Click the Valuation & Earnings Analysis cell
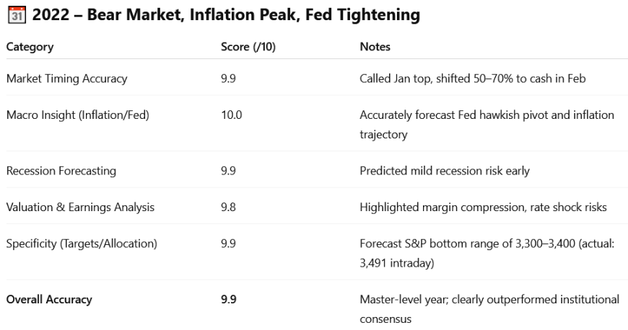Viewport: 628px width, 330px height. click(x=80, y=208)
